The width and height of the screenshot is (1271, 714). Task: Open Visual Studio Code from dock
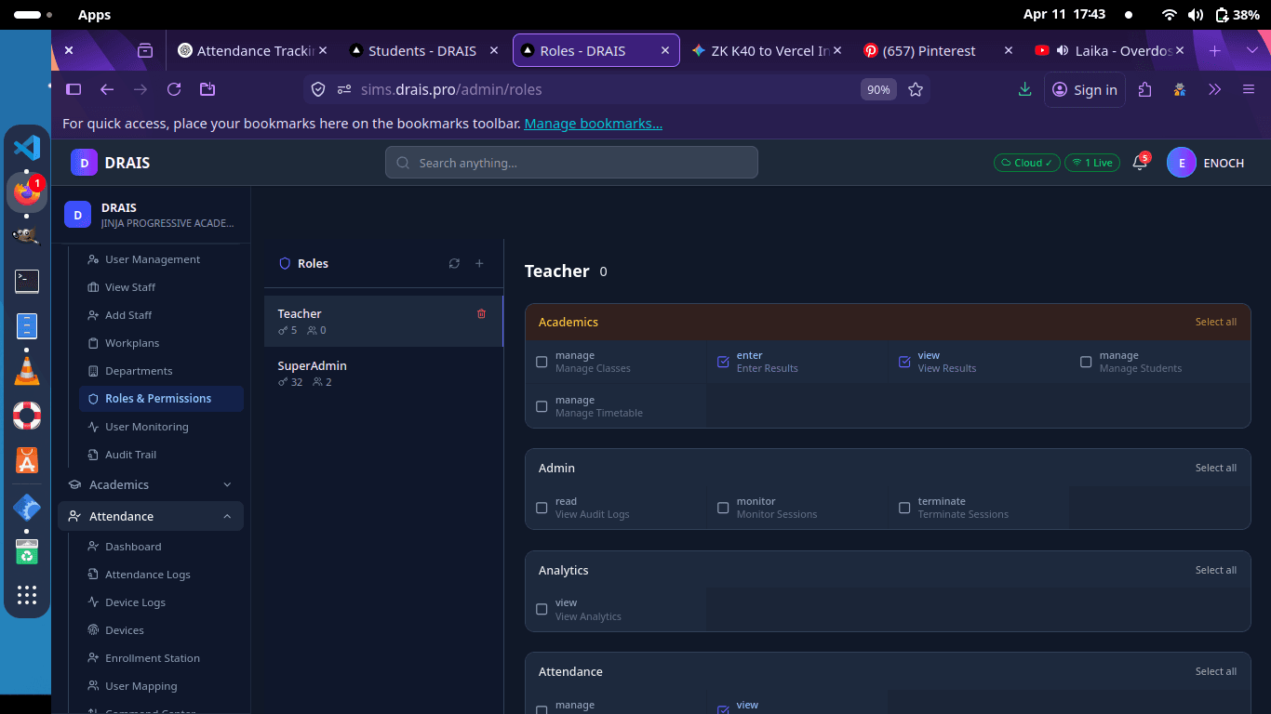click(x=27, y=147)
